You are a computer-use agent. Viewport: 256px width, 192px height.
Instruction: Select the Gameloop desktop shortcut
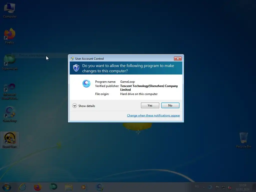pyautogui.click(x=10, y=114)
